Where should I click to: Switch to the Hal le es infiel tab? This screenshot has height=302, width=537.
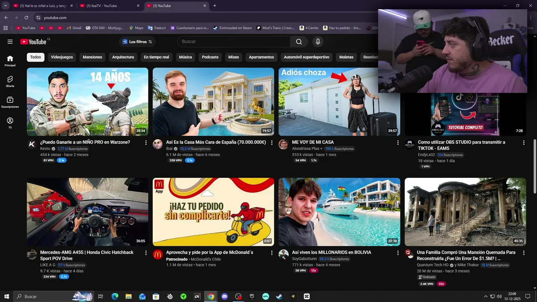pyautogui.click(x=42, y=6)
